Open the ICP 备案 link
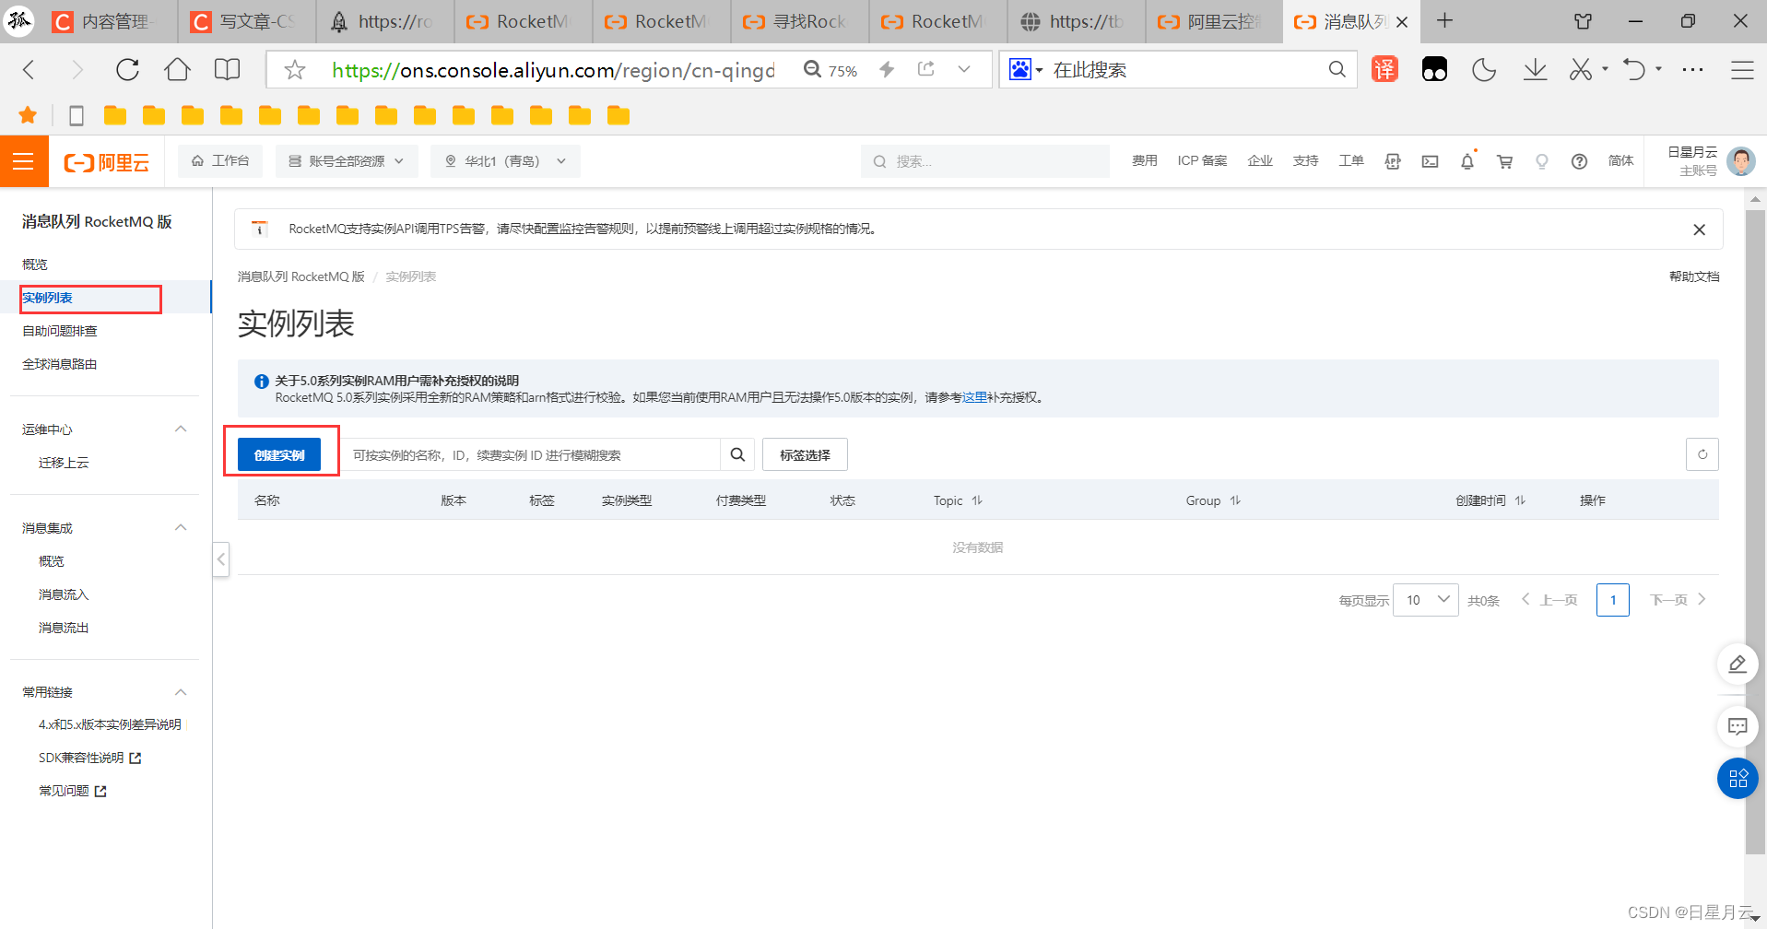The width and height of the screenshot is (1767, 929). [1202, 161]
